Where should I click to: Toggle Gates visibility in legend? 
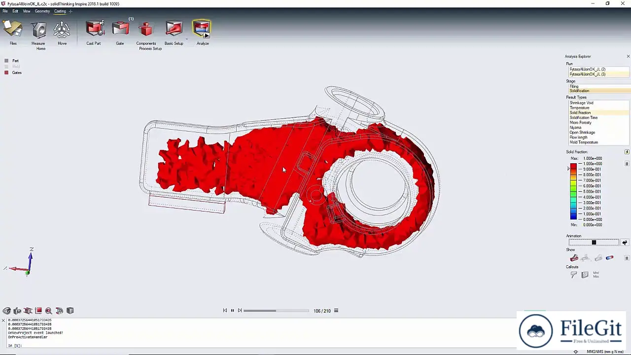click(6, 72)
